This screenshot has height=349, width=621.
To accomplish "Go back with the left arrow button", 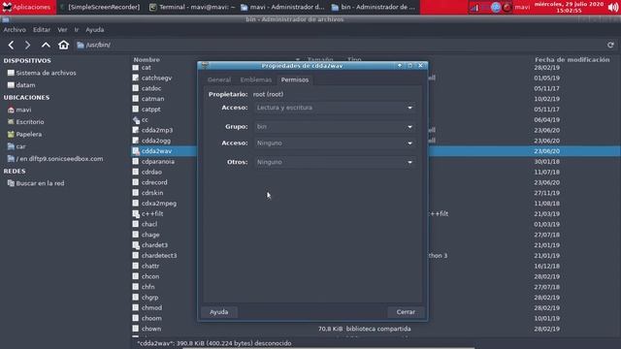I will [11, 46].
